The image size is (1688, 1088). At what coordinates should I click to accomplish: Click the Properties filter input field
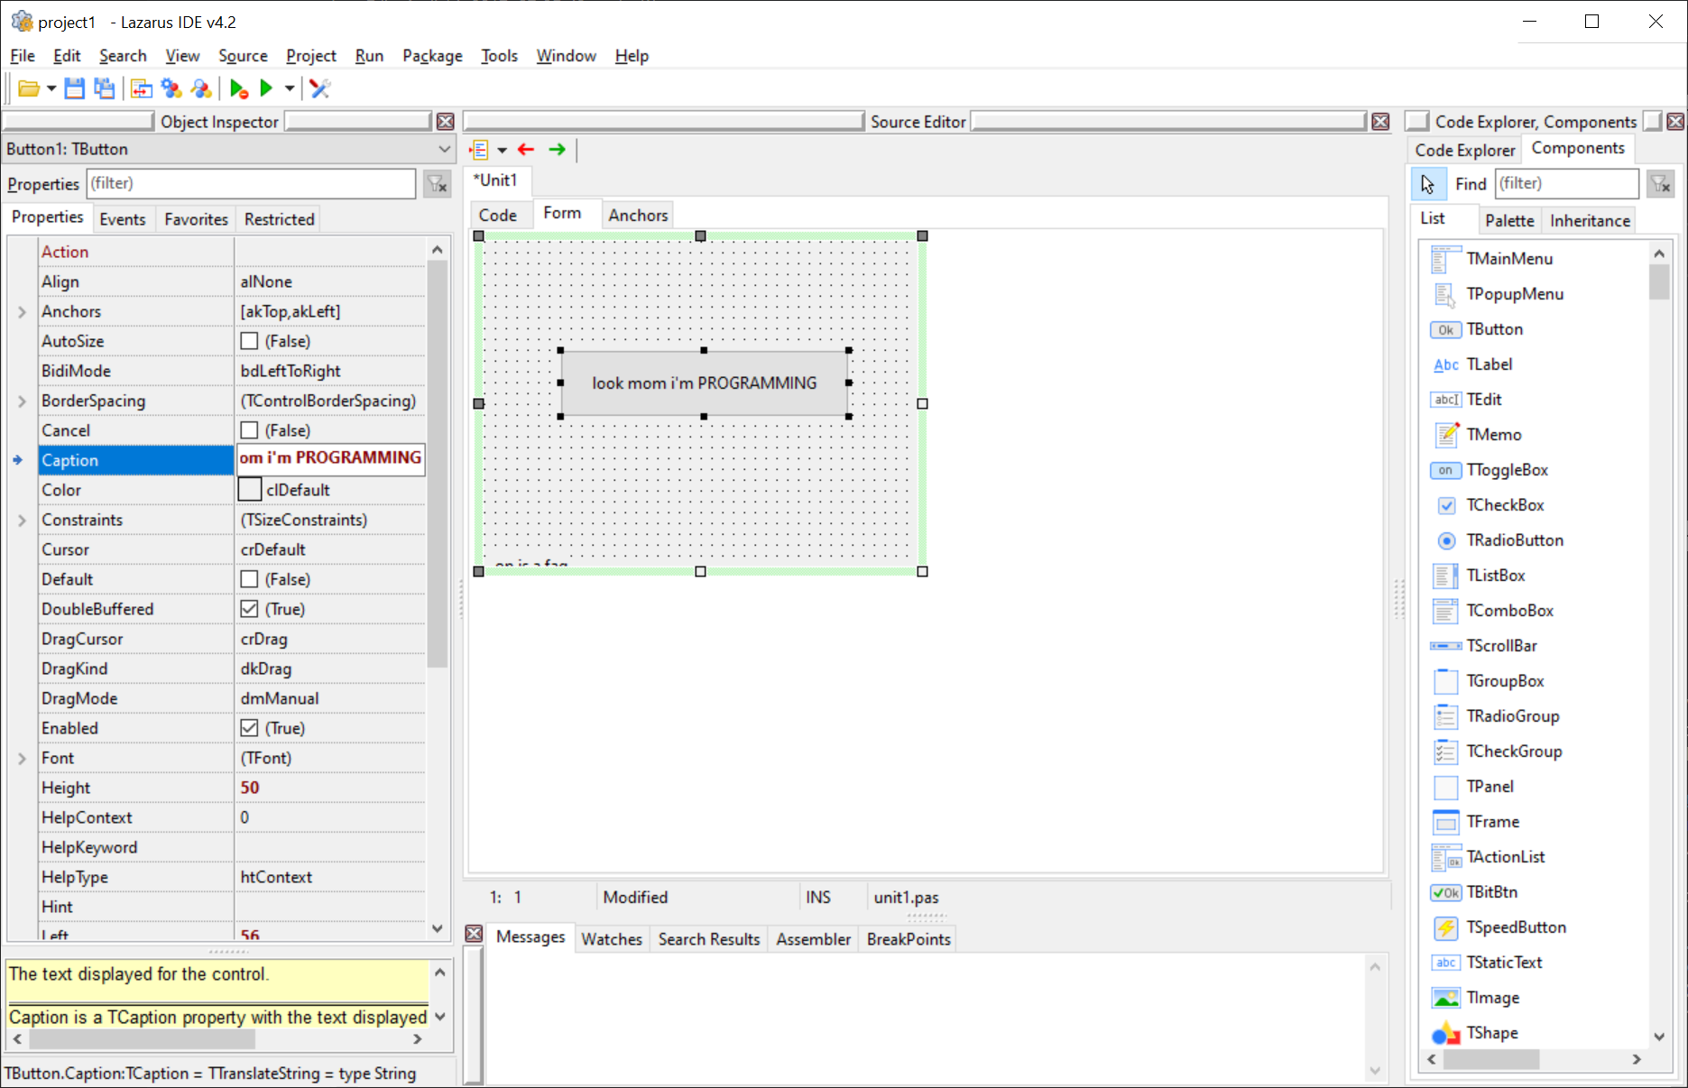click(x=252, y=184)
